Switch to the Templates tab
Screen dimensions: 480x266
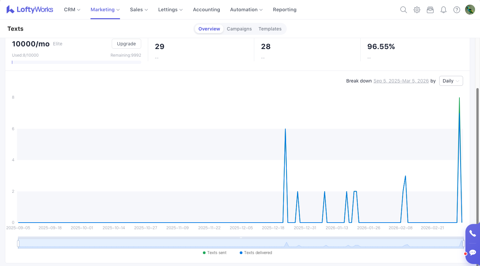[x=270, y=29]
